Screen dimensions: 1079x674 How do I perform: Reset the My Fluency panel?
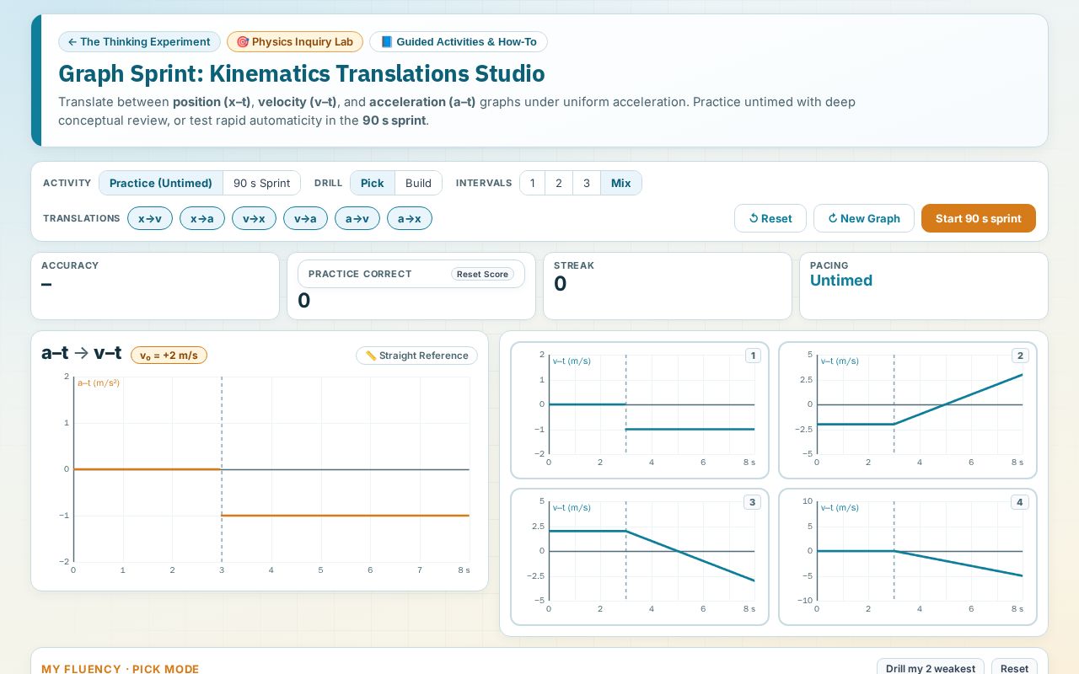click(1014, 668)
